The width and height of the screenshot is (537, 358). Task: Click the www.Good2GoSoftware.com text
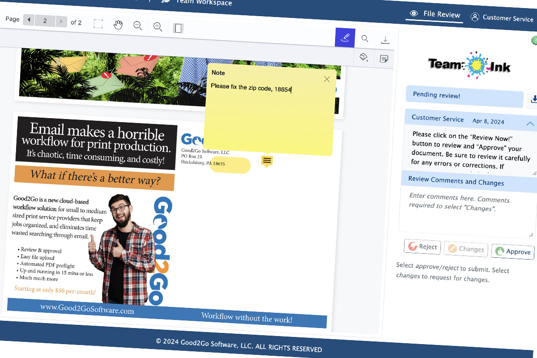(x=87, y=309)
